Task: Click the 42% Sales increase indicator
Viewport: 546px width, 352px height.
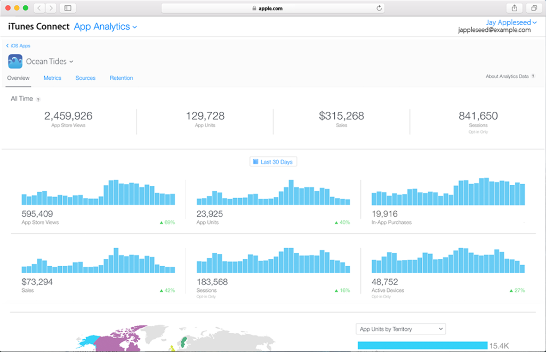Action: tap(167, 290)
